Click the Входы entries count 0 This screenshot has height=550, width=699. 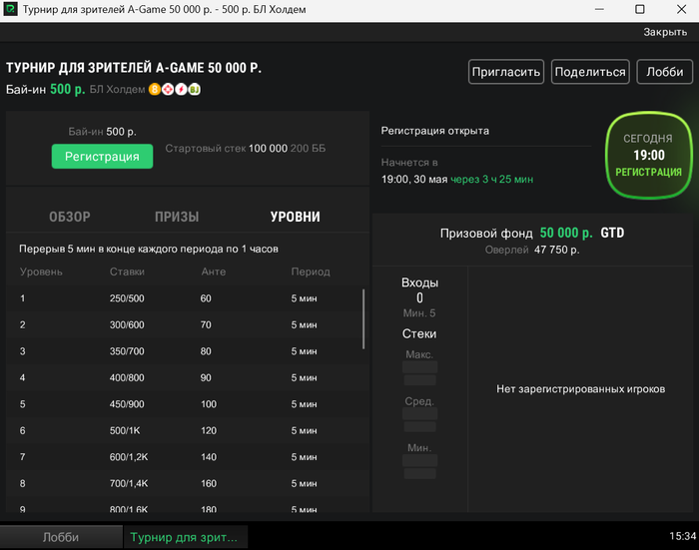pyautogui.click(x=419, y=297)
